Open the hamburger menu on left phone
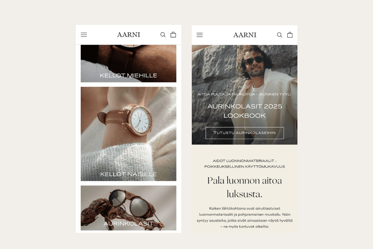 coord(84,35)
